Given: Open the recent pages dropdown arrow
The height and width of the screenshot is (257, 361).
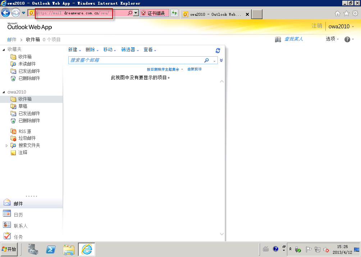Looking at the screenshot, I should click(23, 13).
